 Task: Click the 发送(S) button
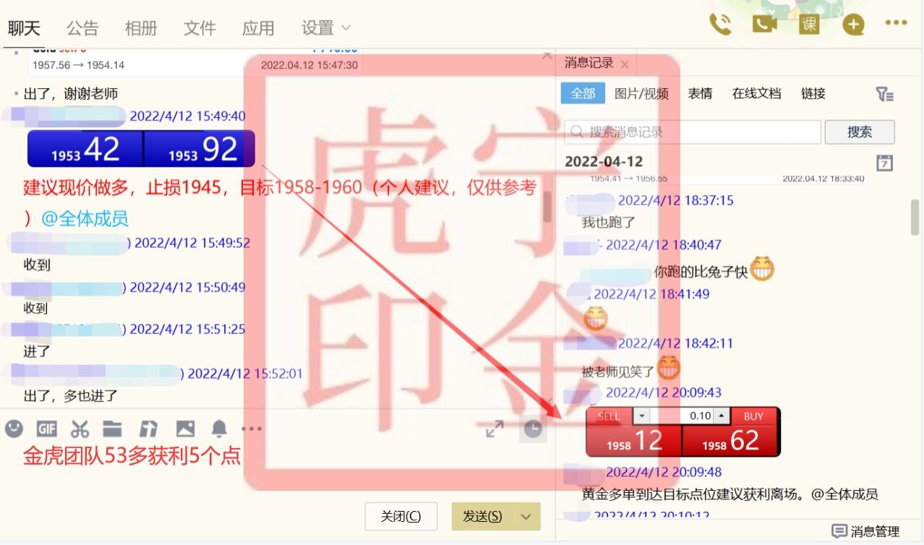[x=482, y=516]
